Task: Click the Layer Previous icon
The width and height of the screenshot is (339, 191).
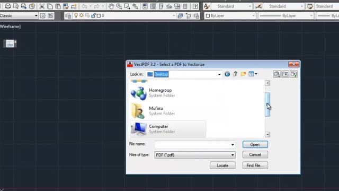Action: tap(189, 15)
